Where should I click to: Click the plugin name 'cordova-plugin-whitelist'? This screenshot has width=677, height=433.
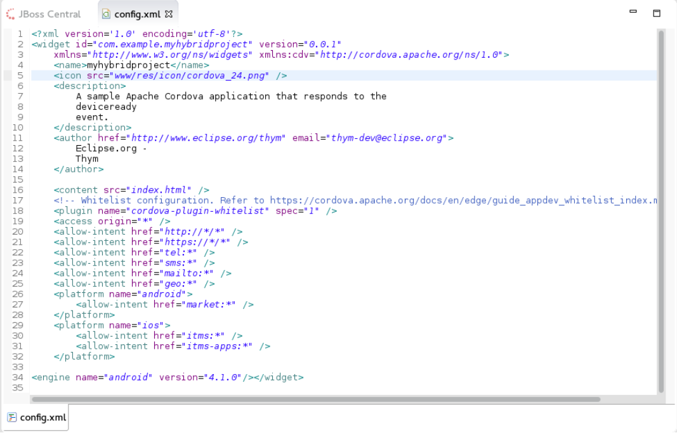[198, 211]
